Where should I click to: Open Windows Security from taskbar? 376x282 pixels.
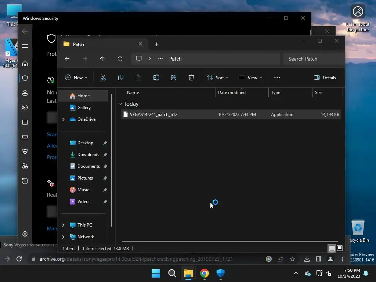221,273
